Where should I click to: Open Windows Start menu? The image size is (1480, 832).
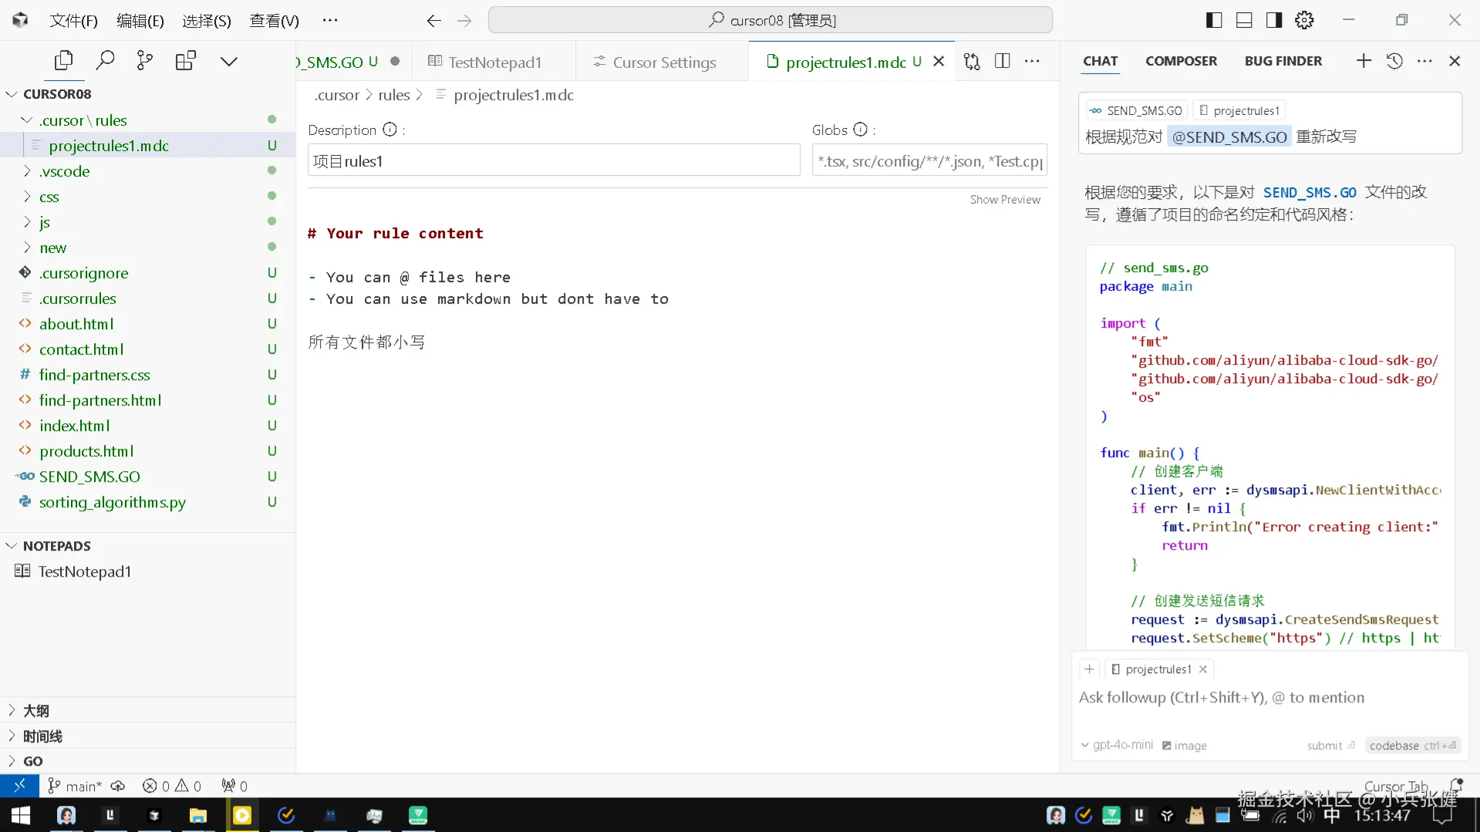(21, 815)
